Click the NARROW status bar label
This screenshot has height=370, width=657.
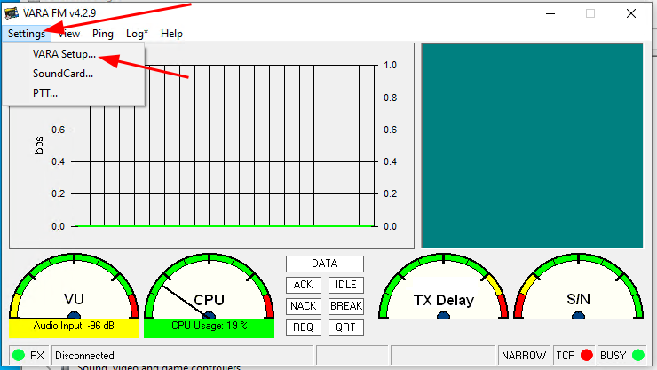(524, 355)
